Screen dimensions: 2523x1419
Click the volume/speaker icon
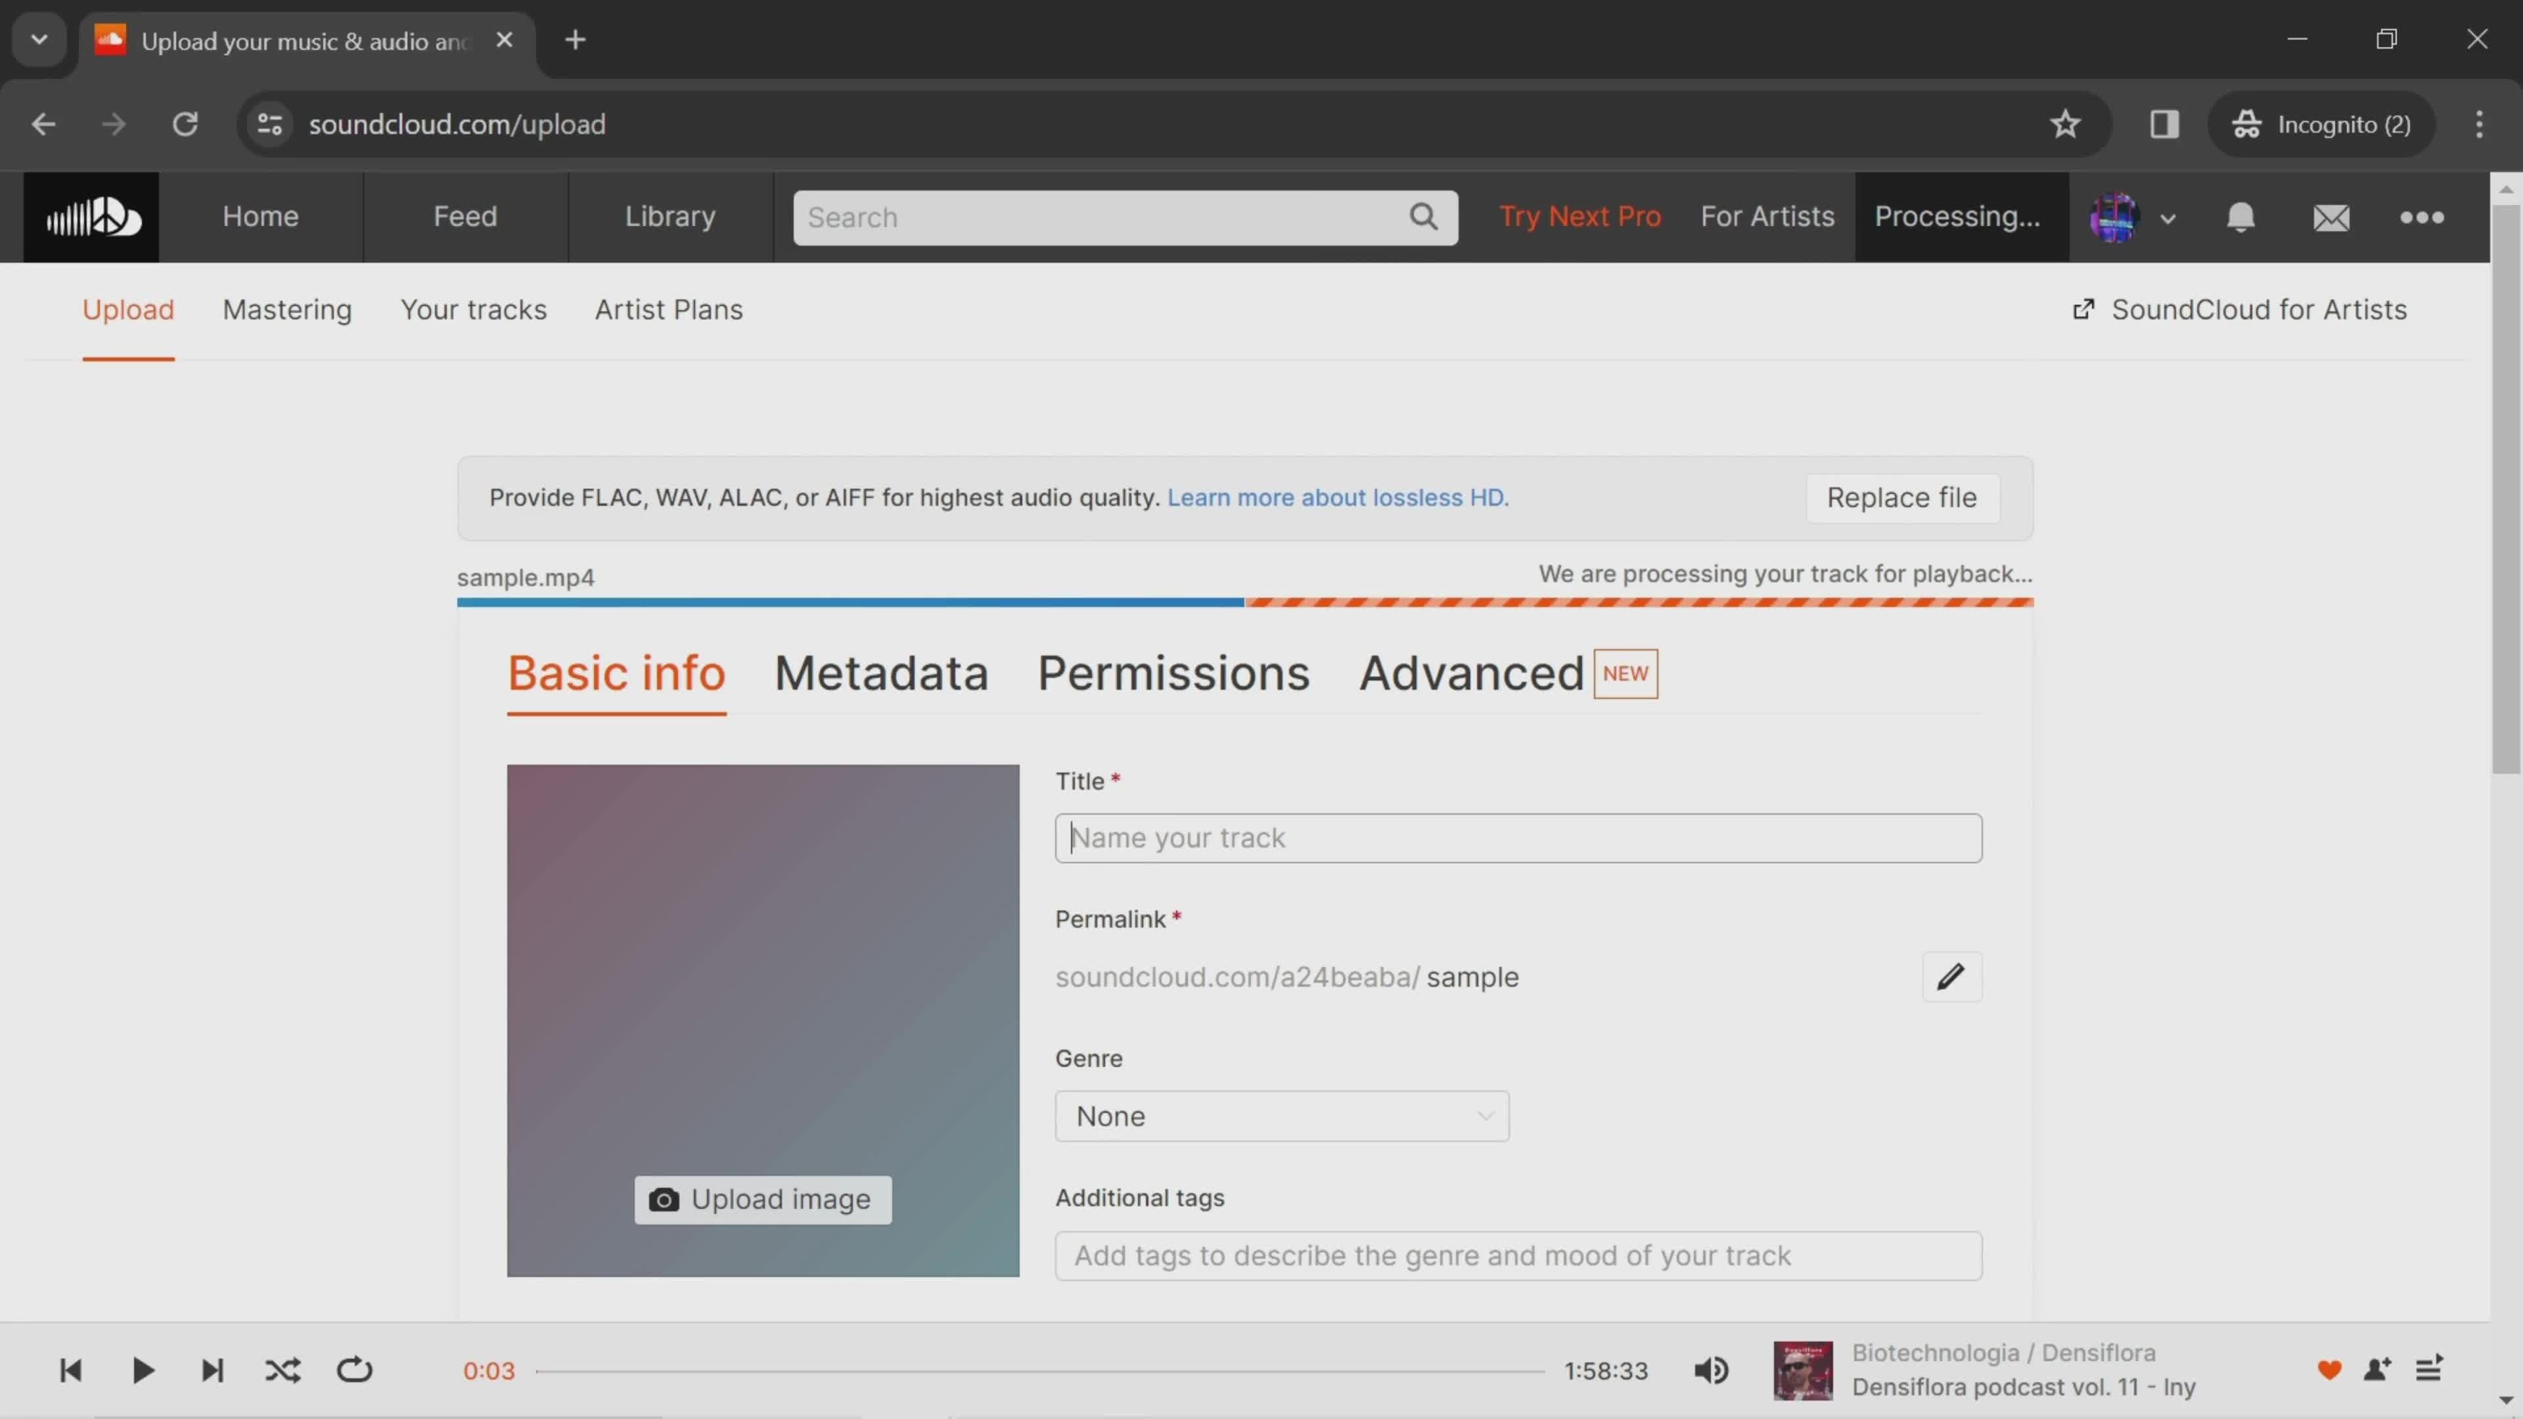click(x=1712, y=1369)
